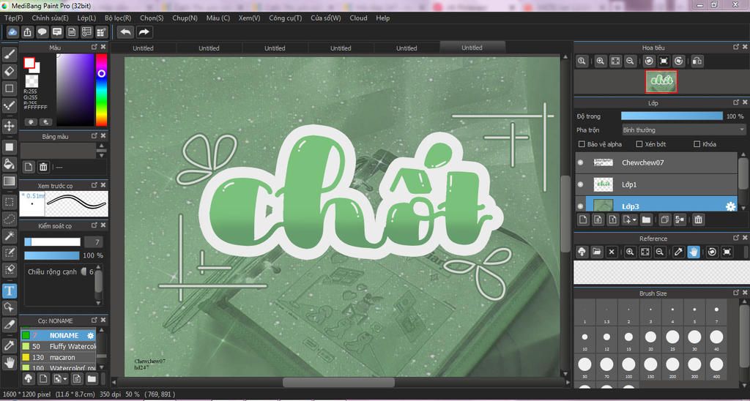Select the Brush tool

coord(9,54)
